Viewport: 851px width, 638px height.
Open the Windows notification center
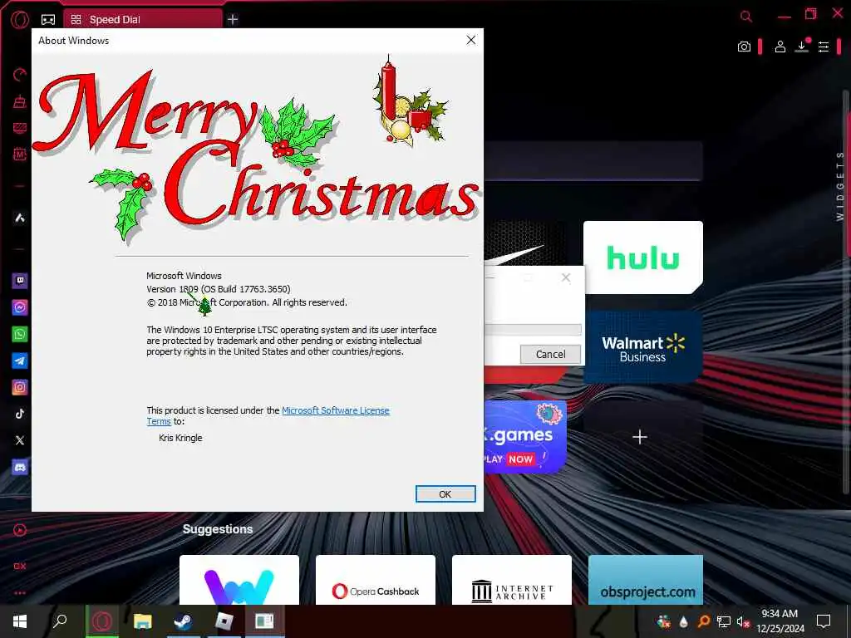coord(824,621)
